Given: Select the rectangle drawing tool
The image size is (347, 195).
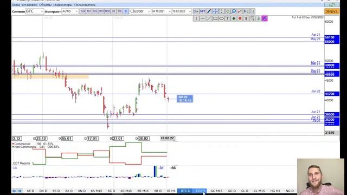Looking at the screenshot, I should 215,18.
